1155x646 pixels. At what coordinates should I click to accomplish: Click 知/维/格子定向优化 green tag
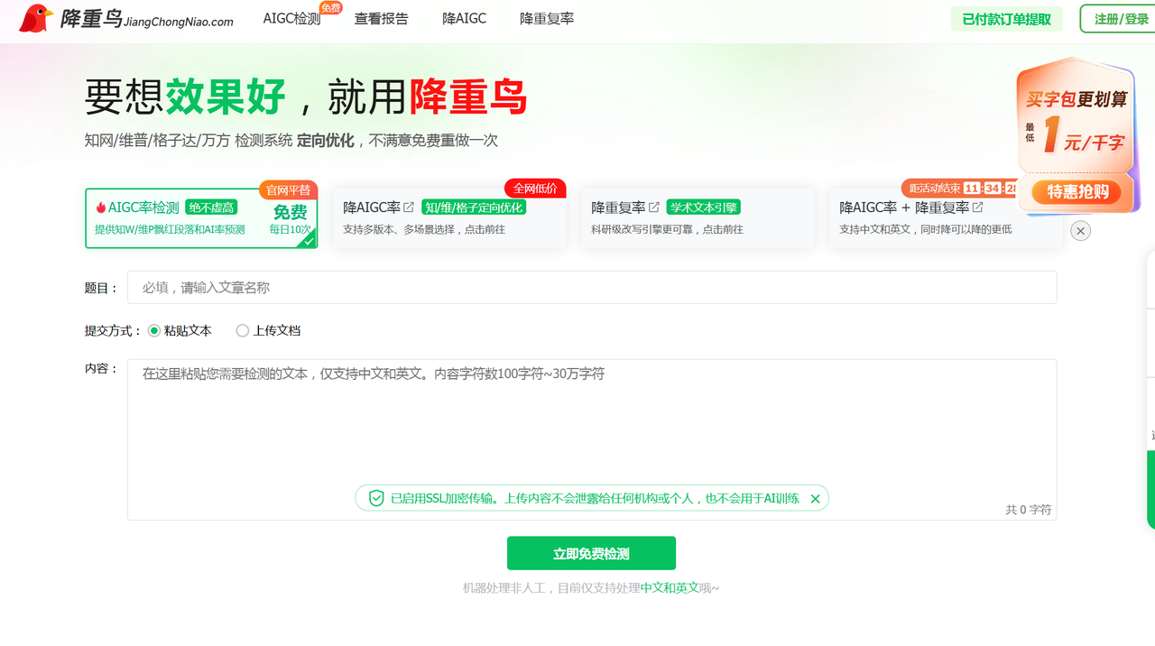[x=474, y=208]
